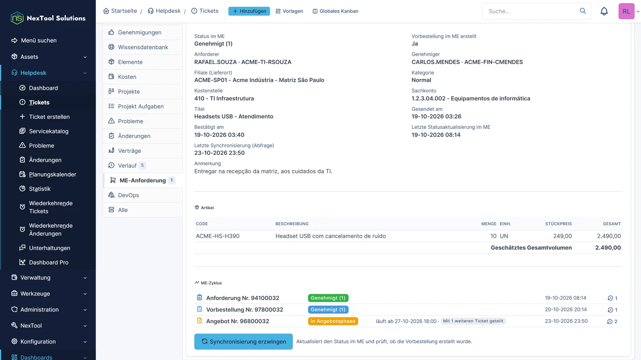
Task: Click Synchronisierung erzwingen button
Action: coord(244,342)
